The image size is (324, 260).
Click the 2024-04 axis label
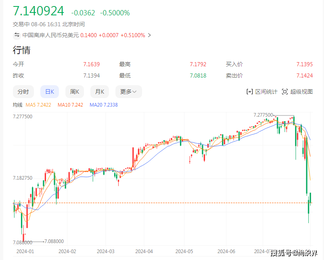(144, 252)
